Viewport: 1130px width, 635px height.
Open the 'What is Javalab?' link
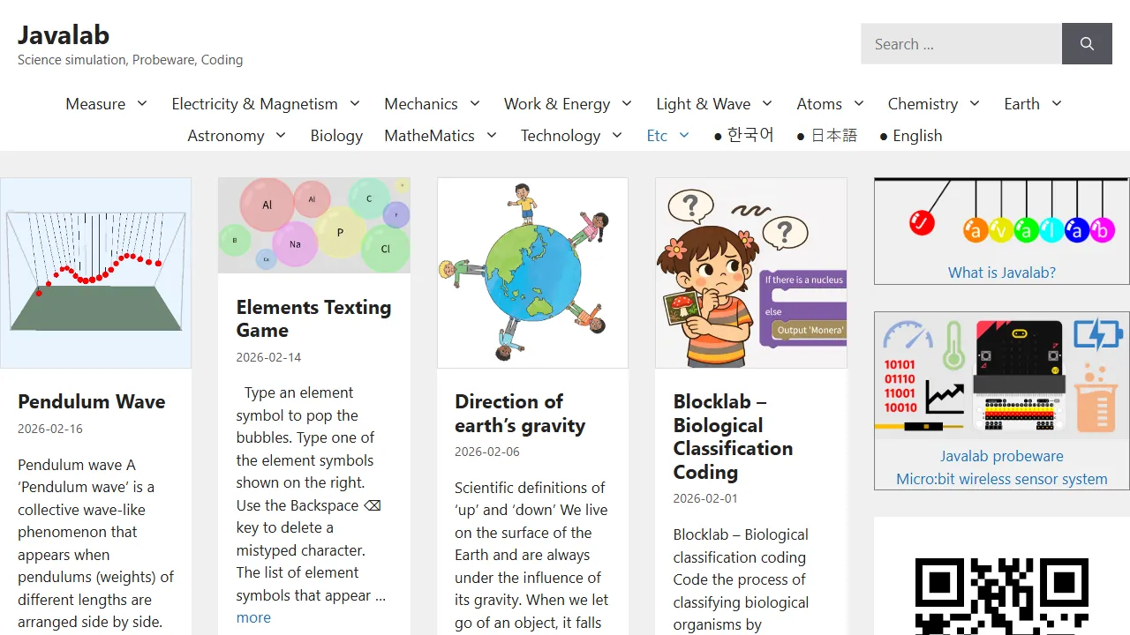(1001, 272)
